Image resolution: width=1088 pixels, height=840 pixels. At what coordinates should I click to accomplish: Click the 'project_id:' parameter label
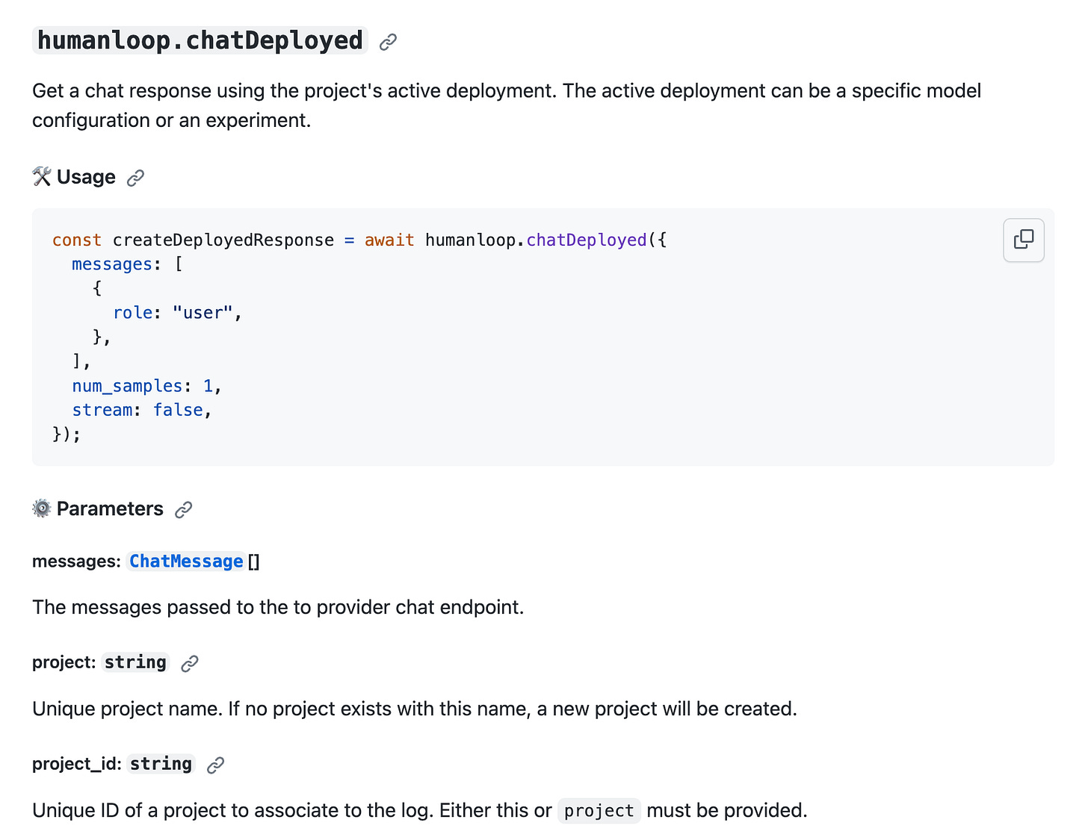tap(77, 764)
